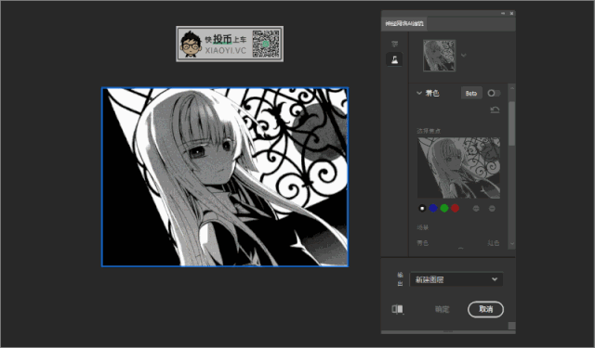The height and width of the screenshot is (348, 595).
Task: Click the 青色 slider label
Action: [x=423, y=243]
